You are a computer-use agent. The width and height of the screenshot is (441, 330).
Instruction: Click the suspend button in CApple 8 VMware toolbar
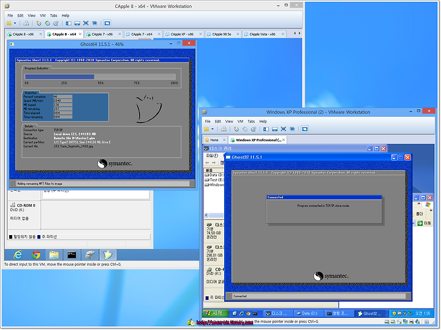tap(9, 23)
